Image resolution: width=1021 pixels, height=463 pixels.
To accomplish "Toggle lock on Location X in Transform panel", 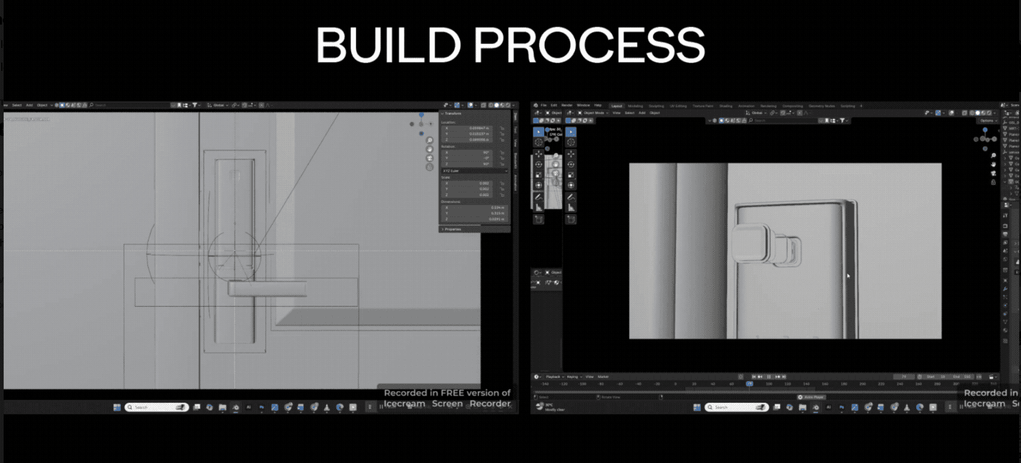I will click(x=502, y=128).
